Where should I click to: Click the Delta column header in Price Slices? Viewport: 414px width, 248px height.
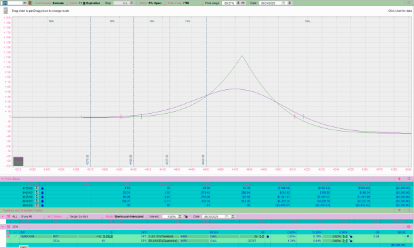127,184
